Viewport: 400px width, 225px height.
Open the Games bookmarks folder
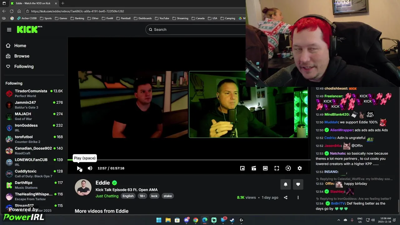click(61, 18)
